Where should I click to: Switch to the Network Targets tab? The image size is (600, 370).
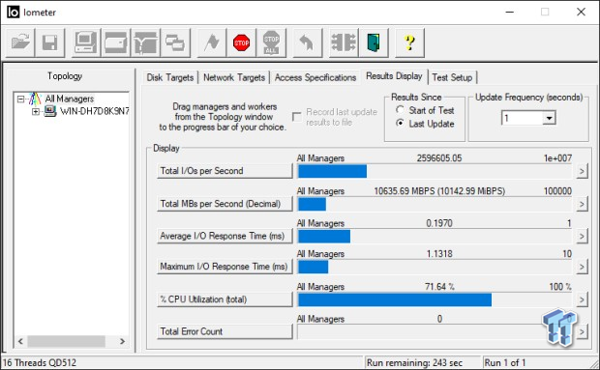pos(234,77)
